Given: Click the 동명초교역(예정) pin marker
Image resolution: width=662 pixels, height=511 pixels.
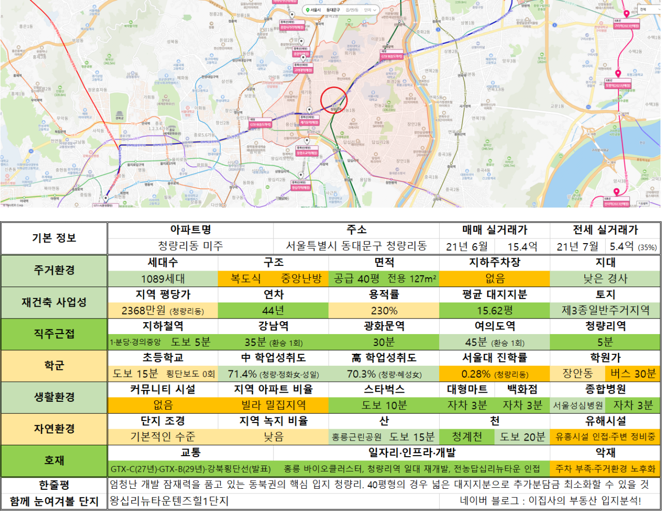Looking at the screenshot, I should point(307,141).
